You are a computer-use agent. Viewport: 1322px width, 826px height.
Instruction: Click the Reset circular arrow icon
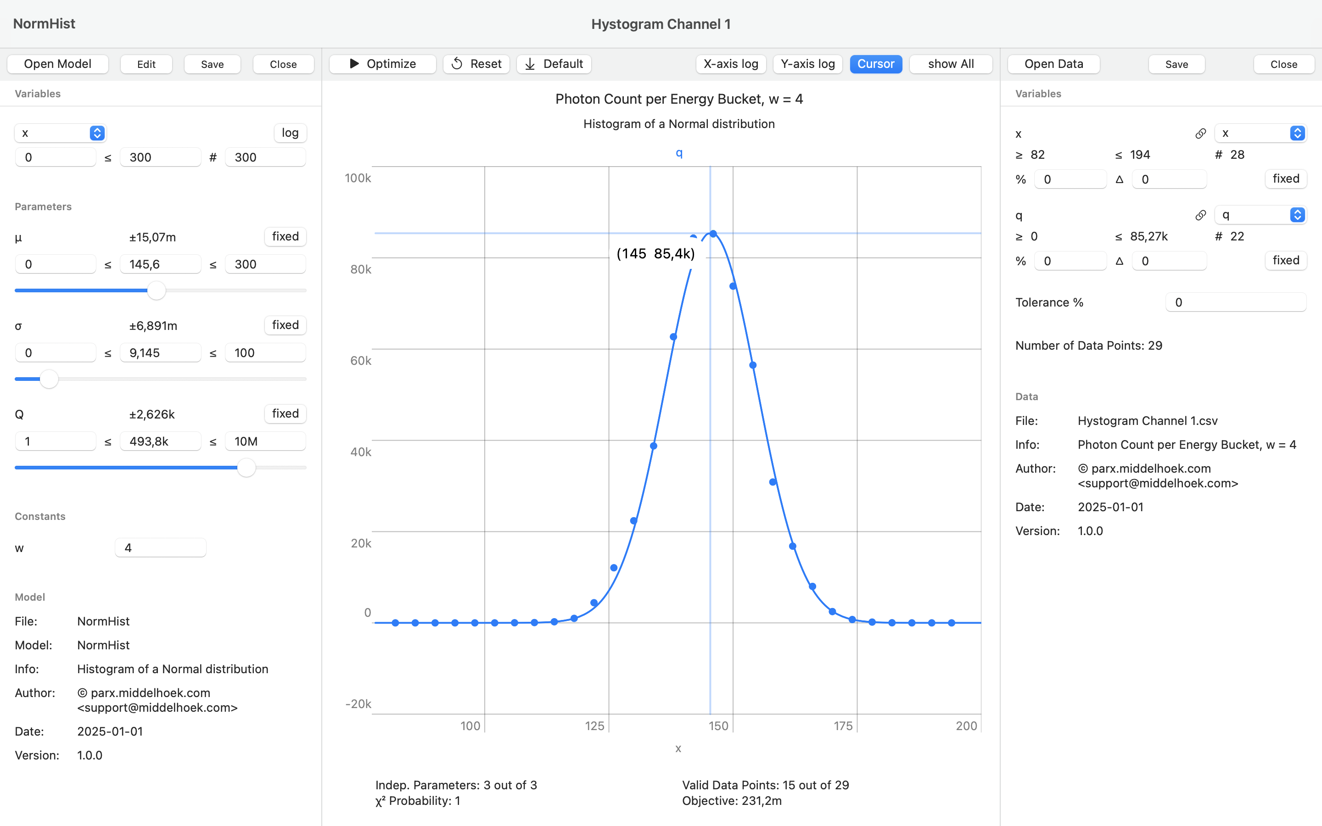tap(457, 64)
